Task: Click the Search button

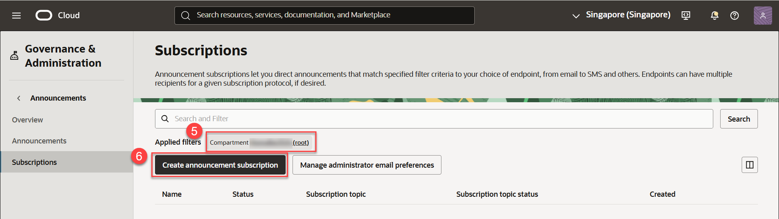Action: [739, 119]
